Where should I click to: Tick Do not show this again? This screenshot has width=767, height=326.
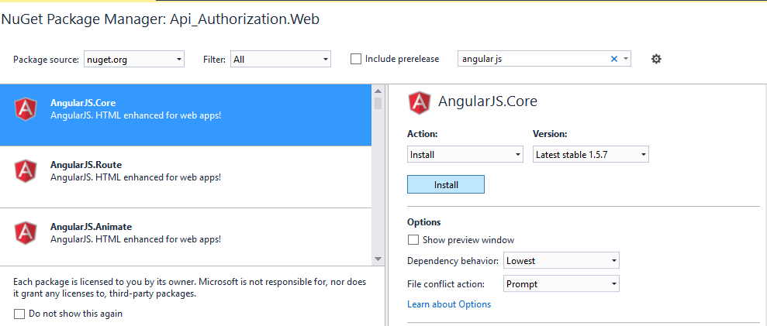click(x=19, y=314)
